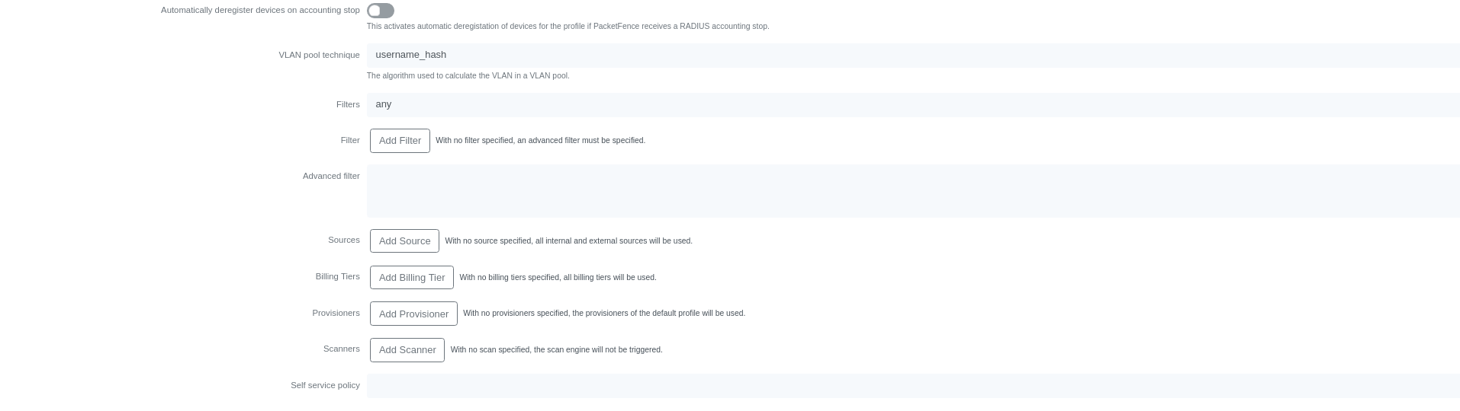Screen dimensions: 1460x411
Task: Click the 'Sources' field label
Action: (x=343, y=240)
